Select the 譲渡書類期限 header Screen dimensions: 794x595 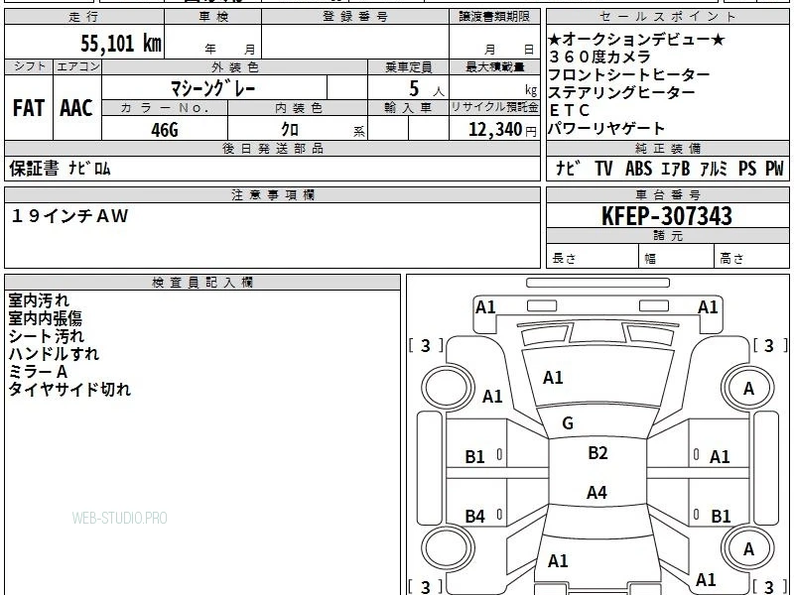pos(494,17)
